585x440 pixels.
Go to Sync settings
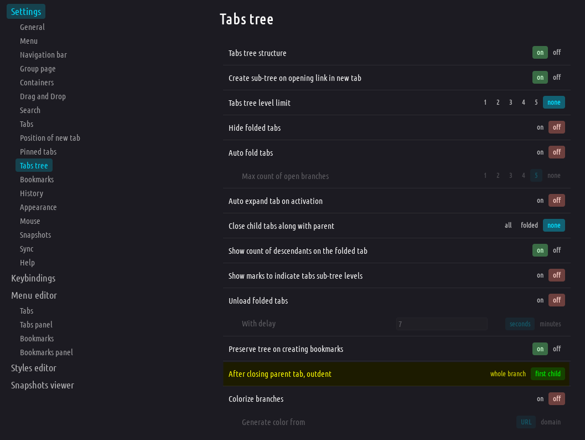coord(27,248)
